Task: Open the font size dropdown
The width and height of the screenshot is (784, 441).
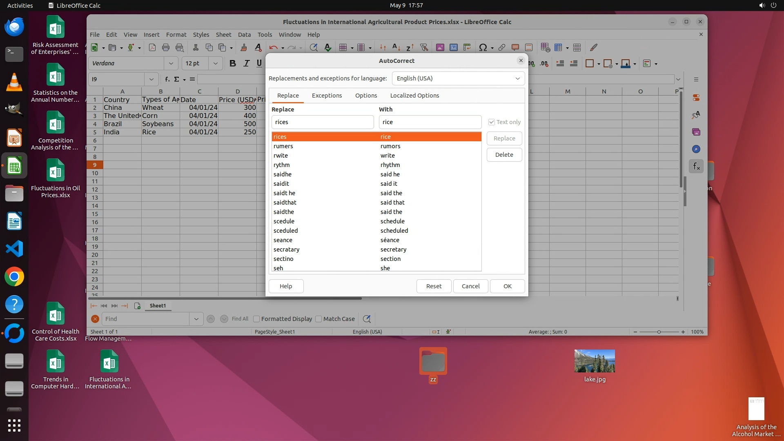Action: 215,63
